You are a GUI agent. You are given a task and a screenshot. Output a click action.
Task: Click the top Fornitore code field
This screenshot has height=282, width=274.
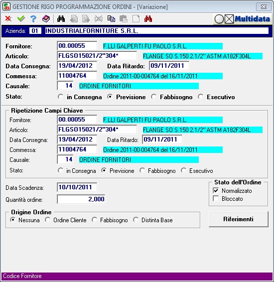pos(77,46)
